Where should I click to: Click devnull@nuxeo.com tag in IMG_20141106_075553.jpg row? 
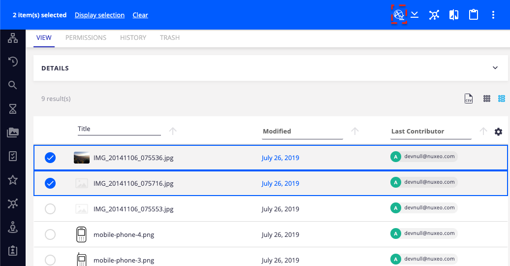424,208
